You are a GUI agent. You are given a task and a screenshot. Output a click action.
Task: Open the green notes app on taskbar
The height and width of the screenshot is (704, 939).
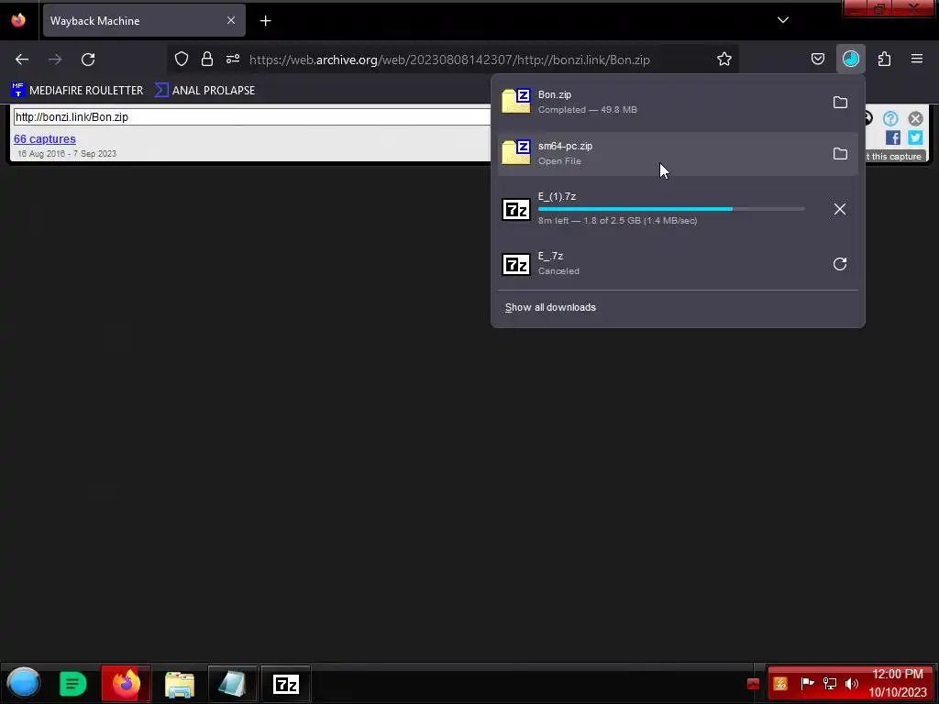(73, 684)
